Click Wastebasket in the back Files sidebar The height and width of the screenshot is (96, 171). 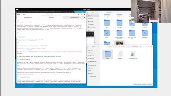point(93,27)
